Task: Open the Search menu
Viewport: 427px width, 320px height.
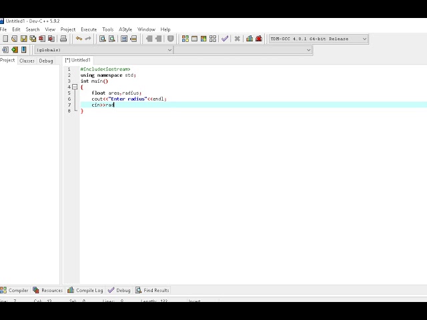Action: (33, 29)
